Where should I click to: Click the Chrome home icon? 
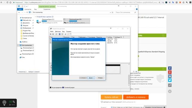coord(10,2)
